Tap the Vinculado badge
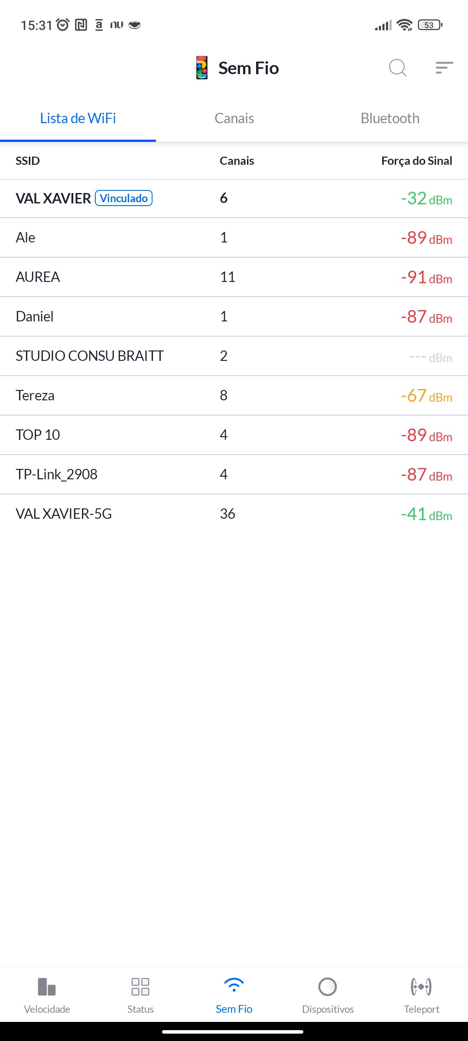 click(124, 198)
